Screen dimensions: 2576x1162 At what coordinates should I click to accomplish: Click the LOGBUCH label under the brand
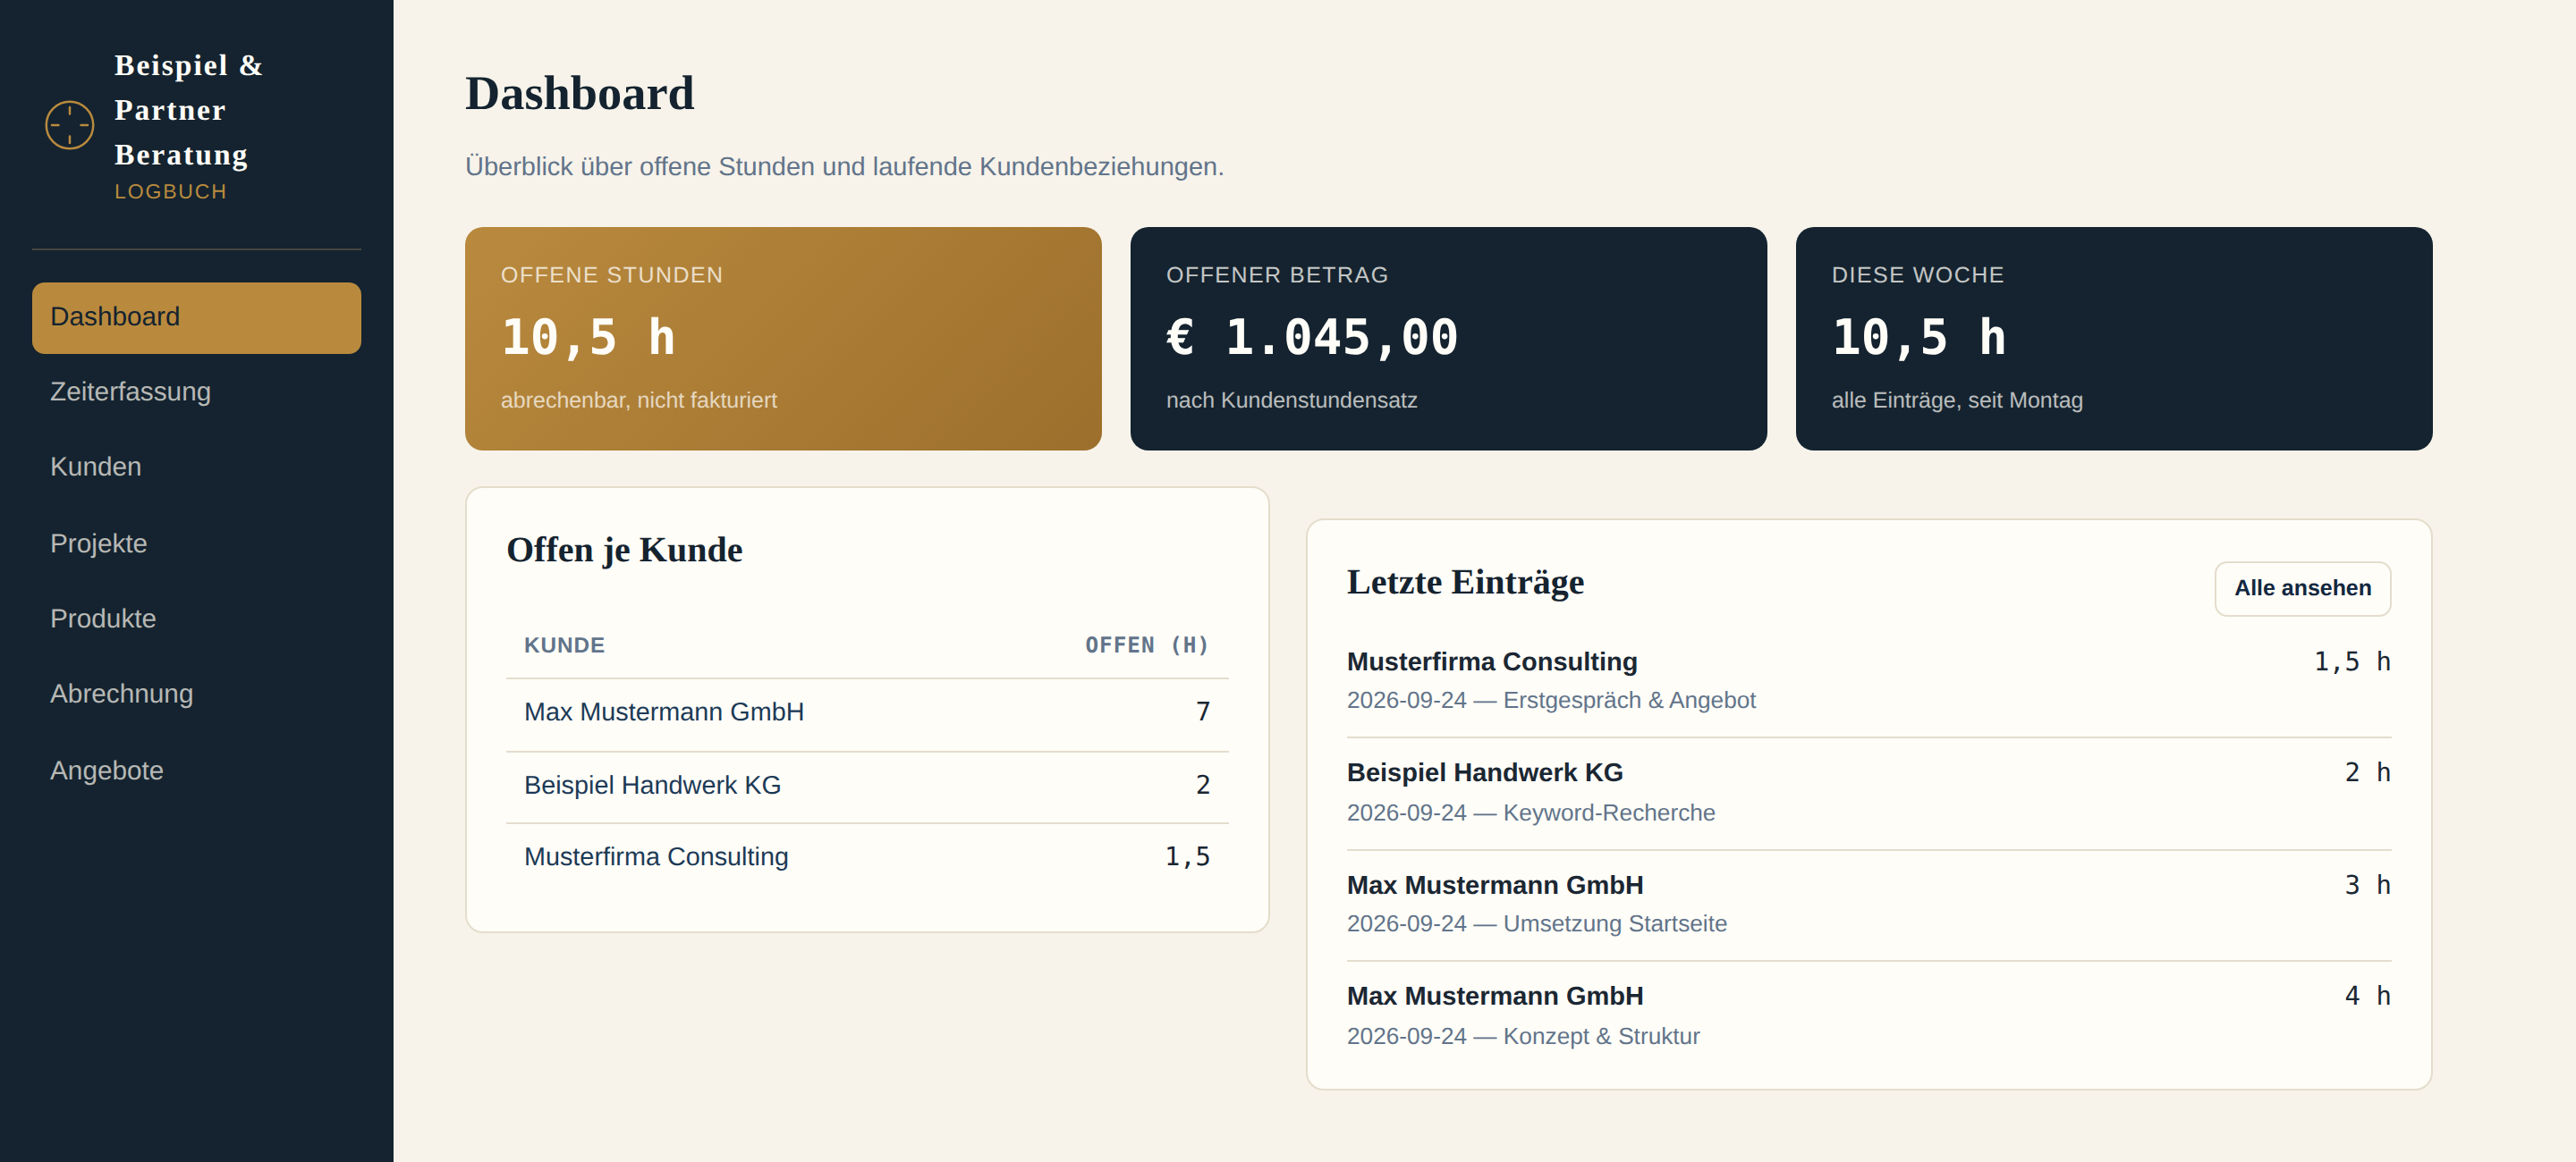[170, 192]
